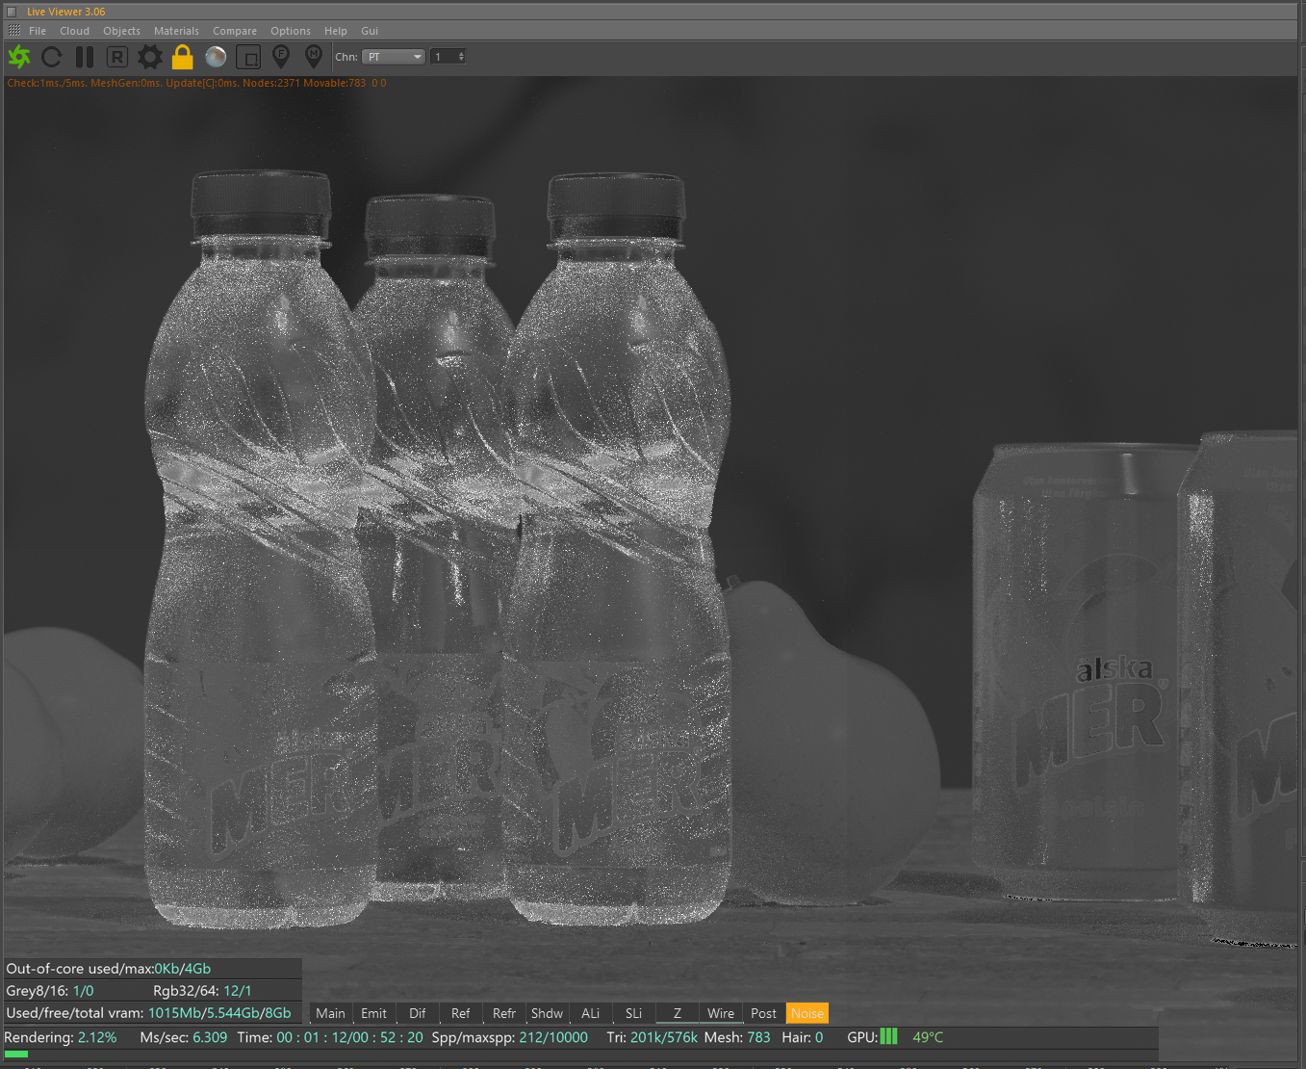
Task: Show the Z depth pass
Action: [677, 1013]
